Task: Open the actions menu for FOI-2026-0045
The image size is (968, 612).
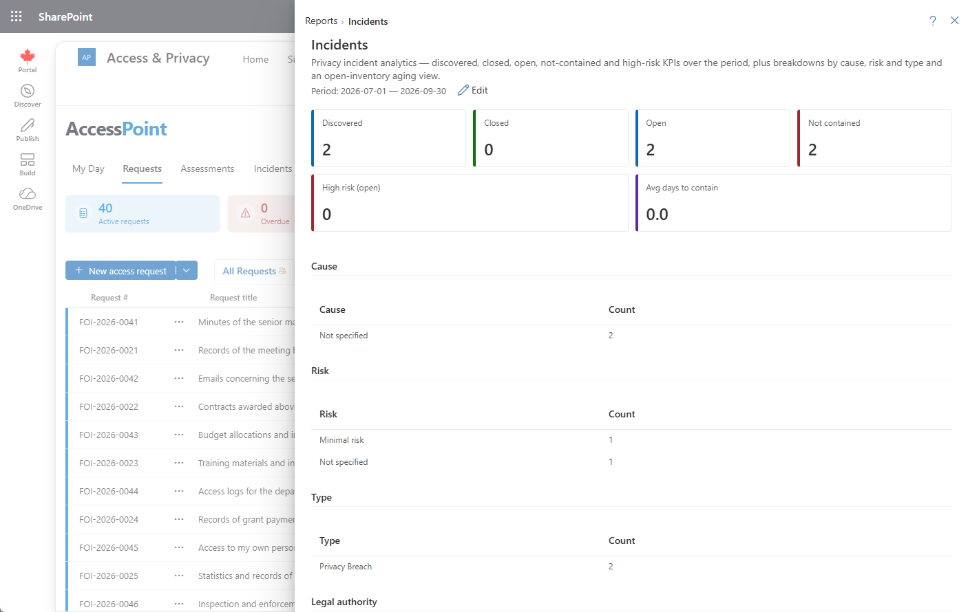Action: tap(179, 547)
